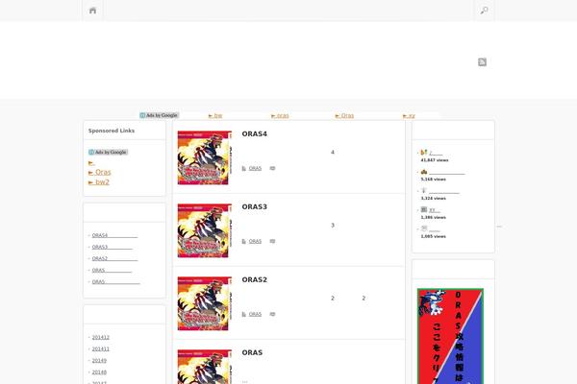The height and width of the screenshot is (384, 577).
Task: Click the folder icon in the ORAS3 post
Action: click(243, 241)
